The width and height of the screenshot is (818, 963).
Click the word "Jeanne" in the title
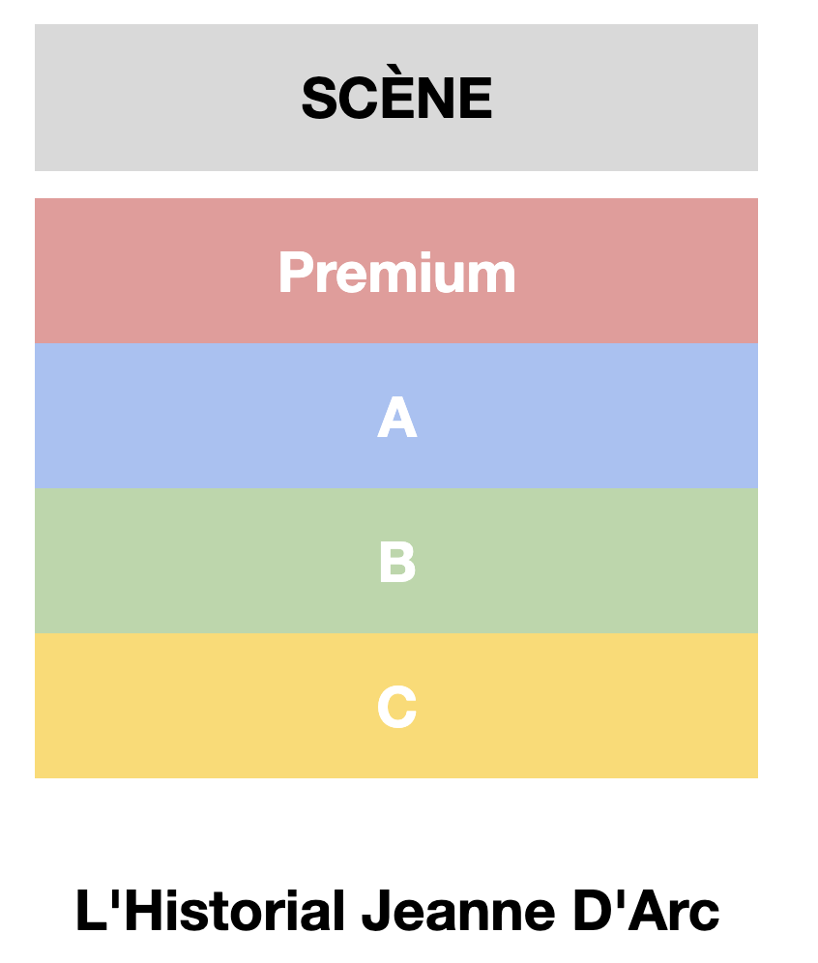pyautogui.click(x=458, y=912)
